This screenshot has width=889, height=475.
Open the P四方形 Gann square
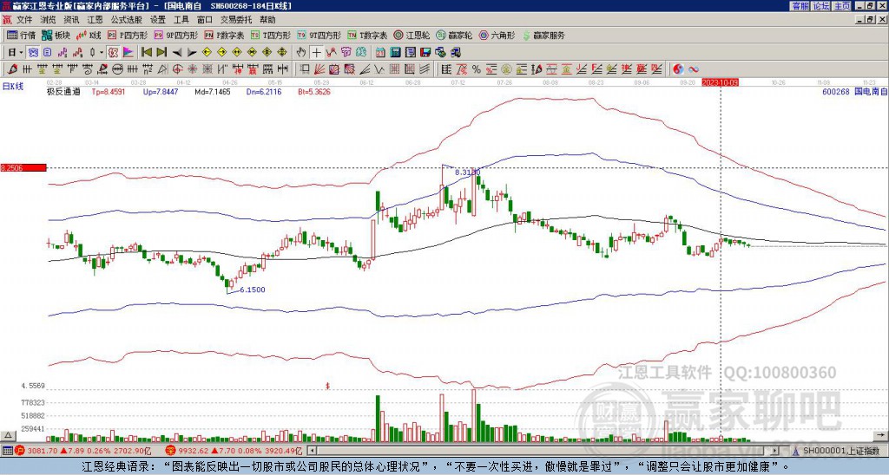[x=128, y=35]
